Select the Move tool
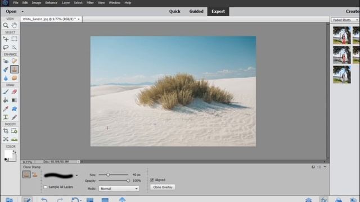 [x=6, y=39]
